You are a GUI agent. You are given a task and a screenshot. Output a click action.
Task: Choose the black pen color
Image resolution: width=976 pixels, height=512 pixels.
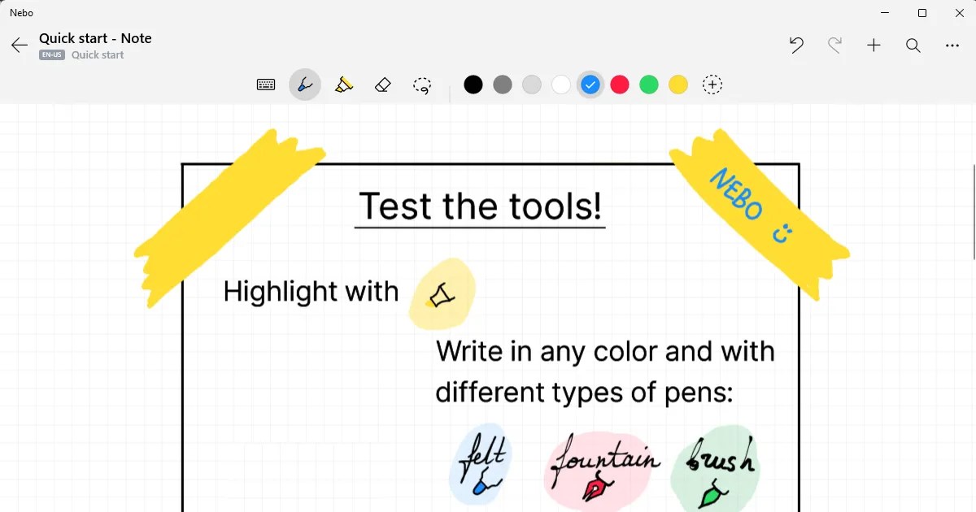pos(473,85)
